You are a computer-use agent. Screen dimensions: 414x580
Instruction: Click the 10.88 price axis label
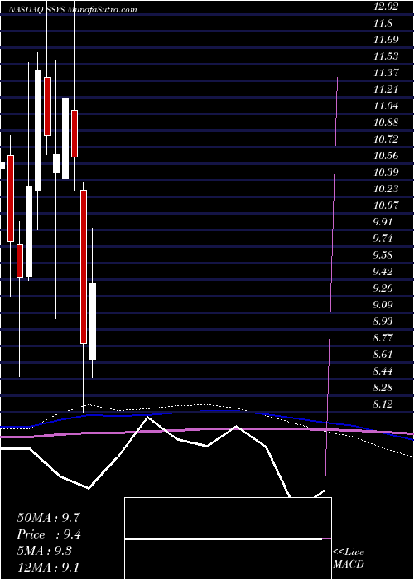(386, 123)
